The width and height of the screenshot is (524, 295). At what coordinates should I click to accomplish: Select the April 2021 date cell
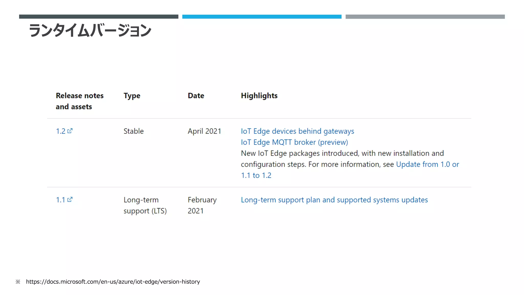(x=204, y=131)
